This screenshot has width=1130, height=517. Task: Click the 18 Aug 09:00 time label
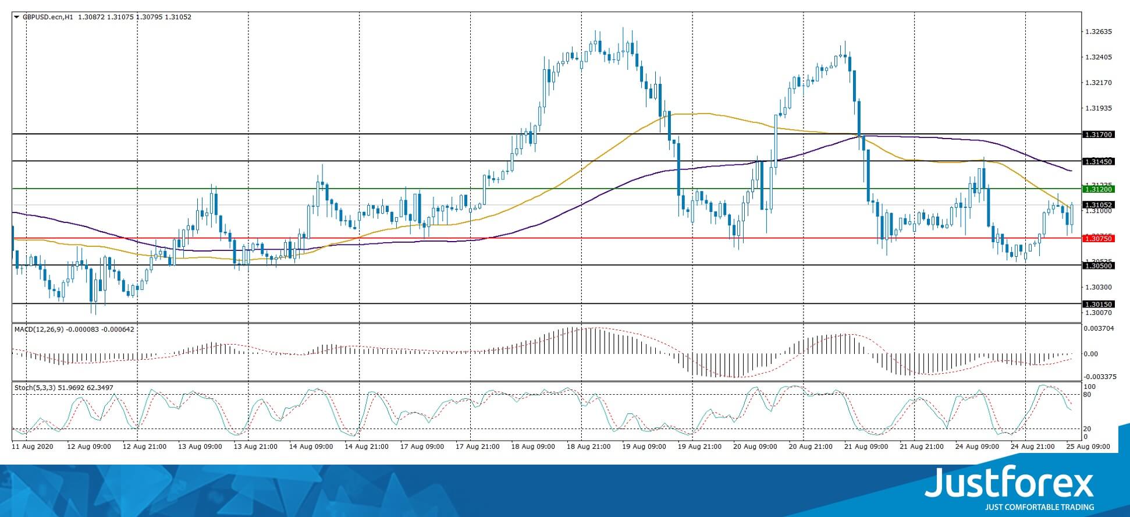click(534, 447)
